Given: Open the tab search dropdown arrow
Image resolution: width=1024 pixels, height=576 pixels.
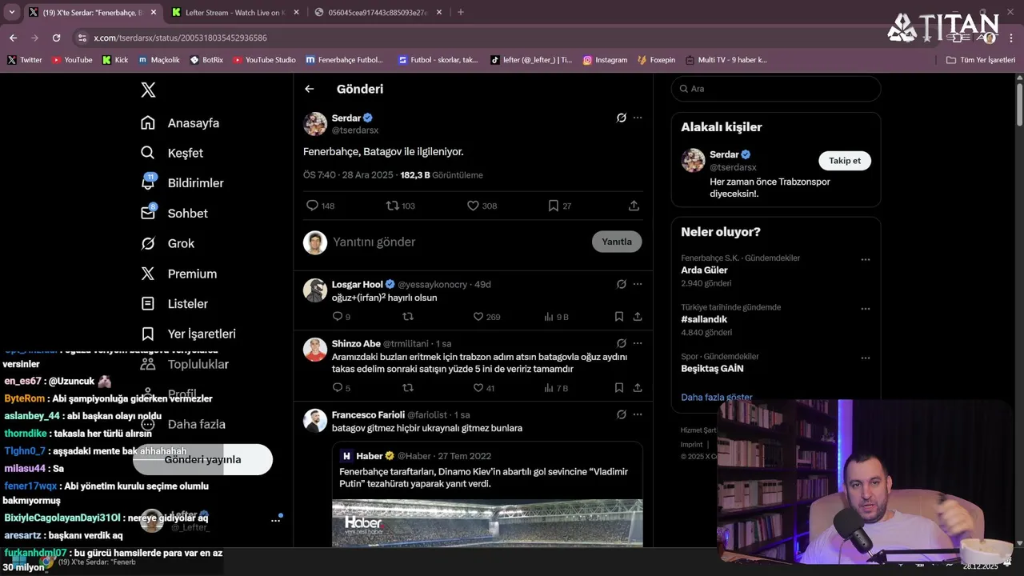Looking at the screenshot, I should pos(11,12).
